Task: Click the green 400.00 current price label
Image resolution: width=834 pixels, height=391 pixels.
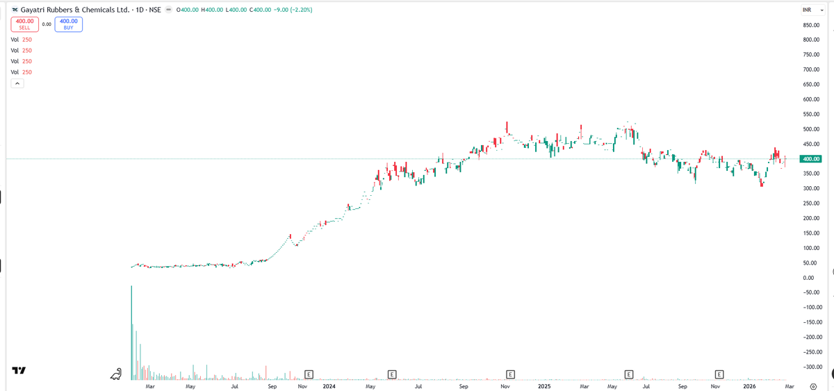Action: [x=810, y=159]
